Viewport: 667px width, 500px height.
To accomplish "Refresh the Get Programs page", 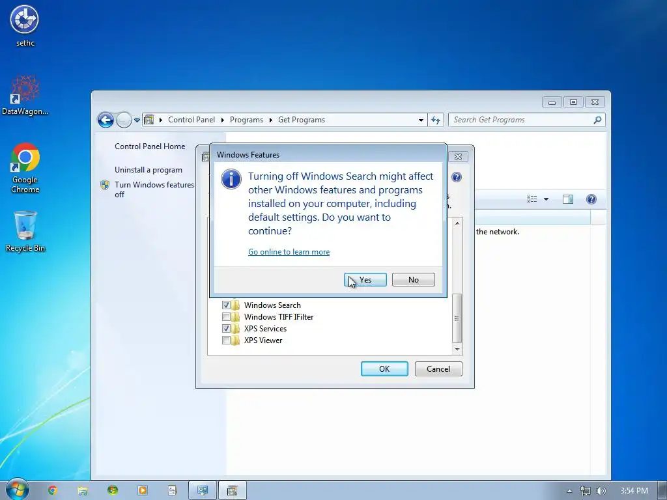I will [x=436, y=120].
